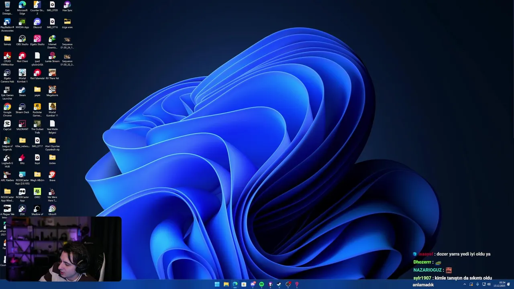Select the Riot İstemcisi shortcut
The image size is (514, 289).
click(x=37, y=74)
